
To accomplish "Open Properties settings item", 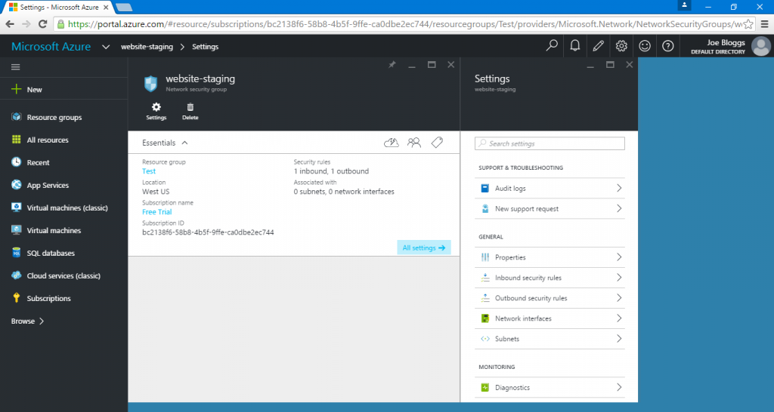I will [x=550, y=257].
